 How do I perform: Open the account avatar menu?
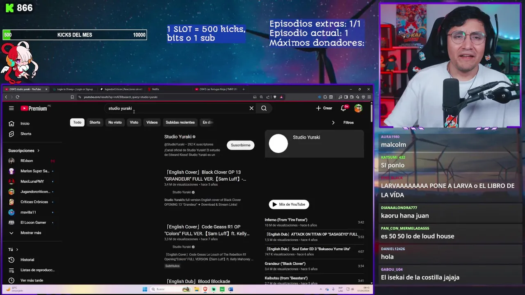[x=358, y=108]
